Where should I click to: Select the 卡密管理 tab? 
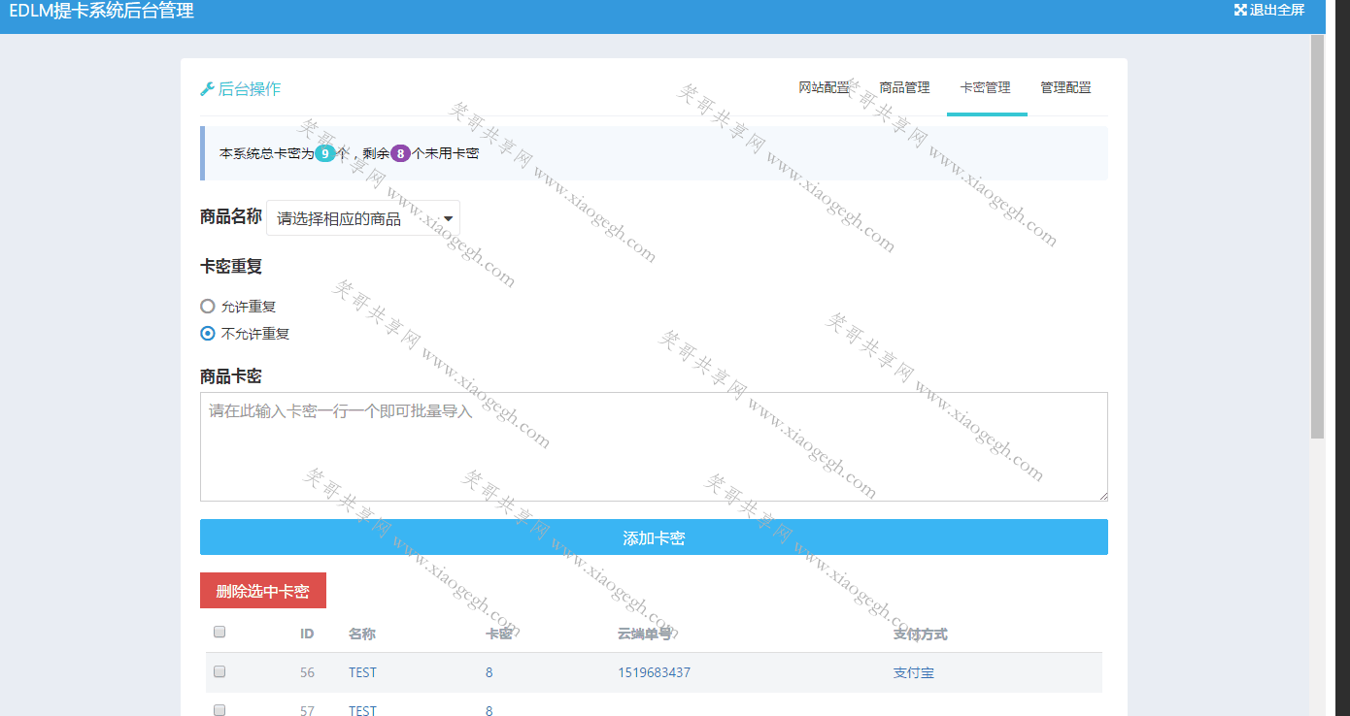coord(986,87)
